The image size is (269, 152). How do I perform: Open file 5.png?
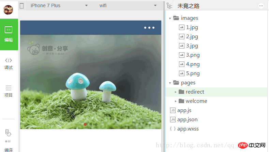click(193, 73)
